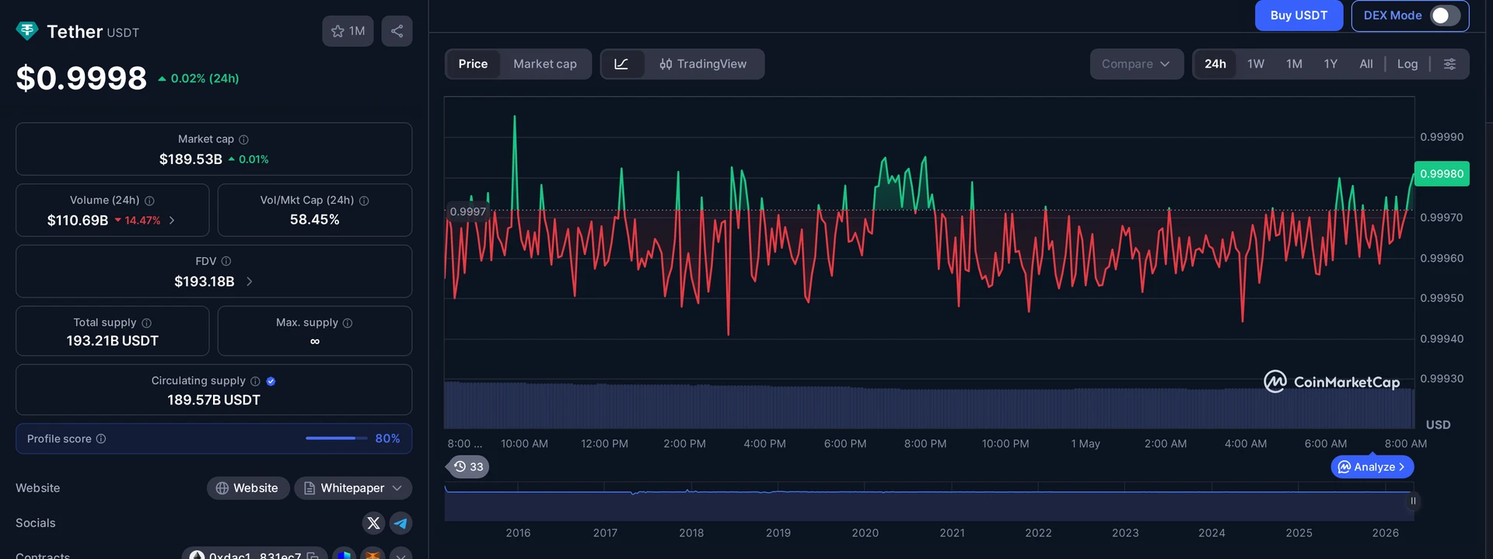Viewport: 1493px width, 559px height.
Task: Add Tether to watchlist with star button
Action: pos(348,31)
